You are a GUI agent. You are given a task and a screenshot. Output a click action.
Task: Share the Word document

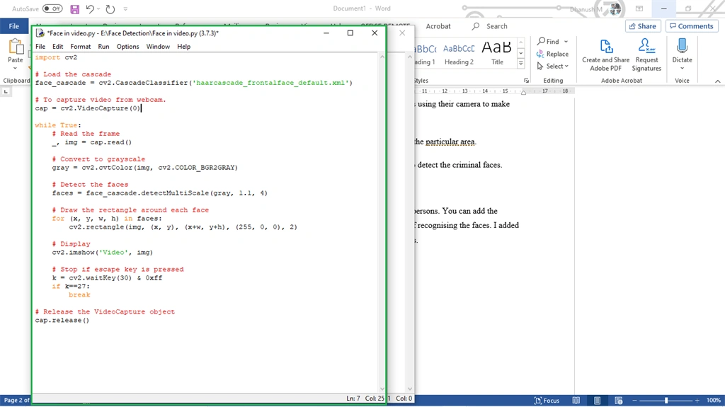[643, 26]
